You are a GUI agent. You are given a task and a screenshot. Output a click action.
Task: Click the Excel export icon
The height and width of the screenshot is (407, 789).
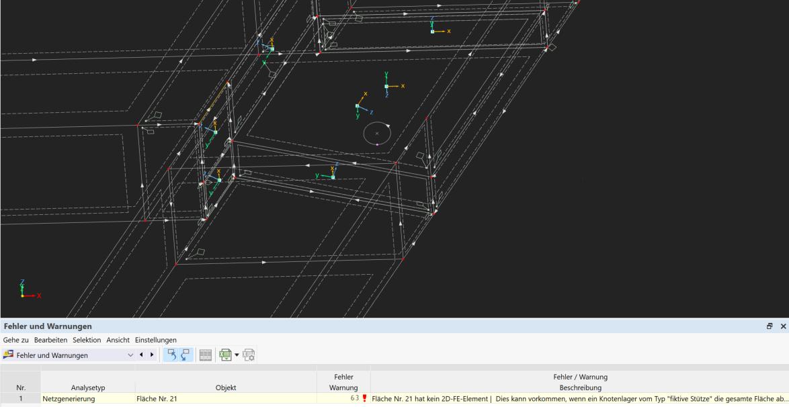(x=225, y=355)
